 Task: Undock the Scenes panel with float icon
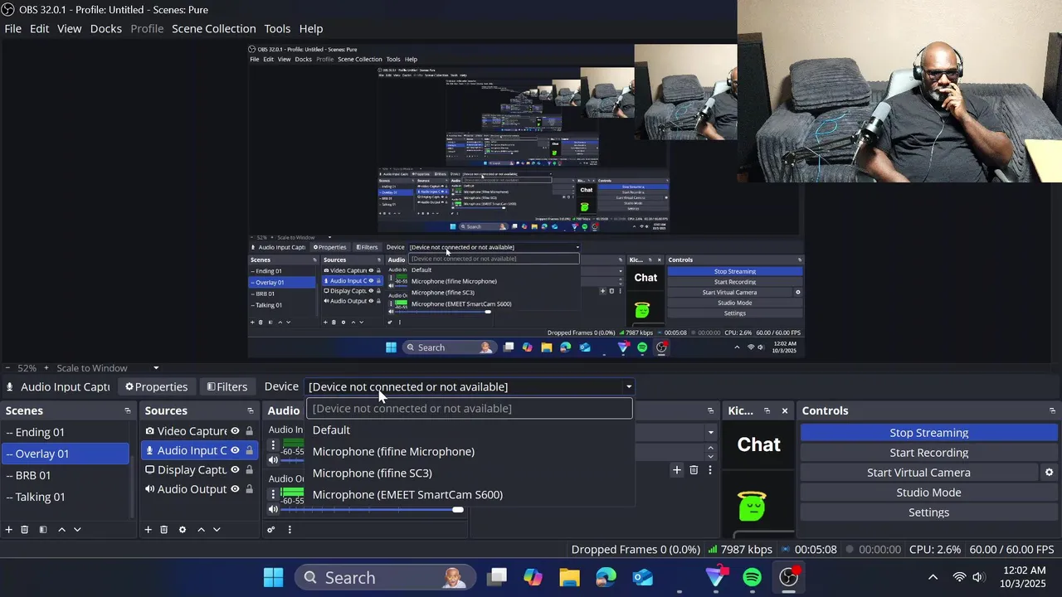point(128,410)
